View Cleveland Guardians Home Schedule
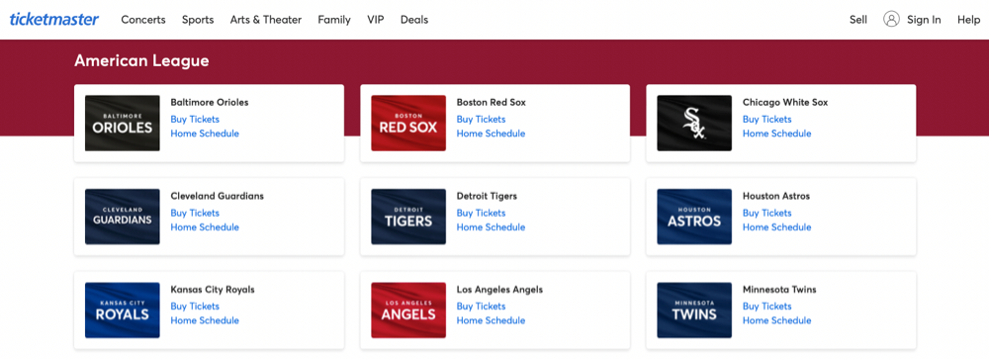 [x=205, y=226]
